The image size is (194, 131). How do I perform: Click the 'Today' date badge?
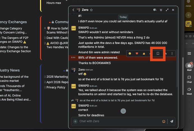click(123, 17)
